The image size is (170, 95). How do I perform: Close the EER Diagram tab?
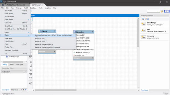(43, 5)
